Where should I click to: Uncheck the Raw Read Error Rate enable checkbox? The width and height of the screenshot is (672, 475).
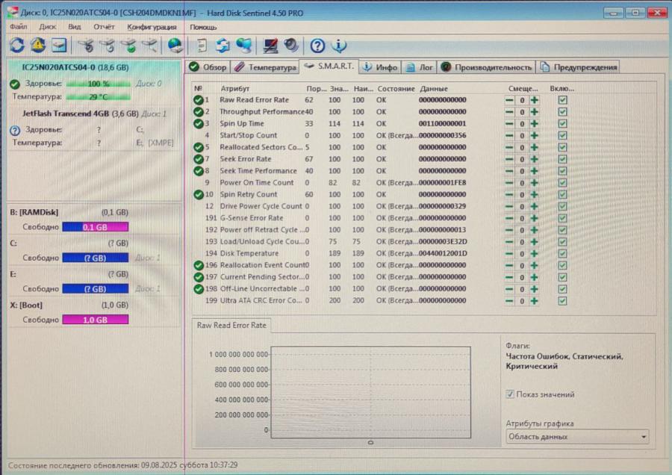coord(562,100)
